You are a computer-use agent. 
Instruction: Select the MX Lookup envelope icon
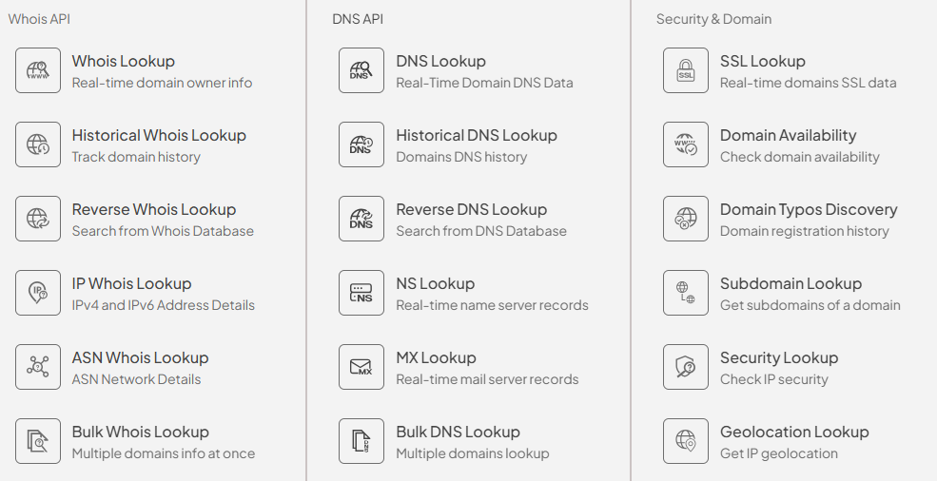tap(361, 367)
